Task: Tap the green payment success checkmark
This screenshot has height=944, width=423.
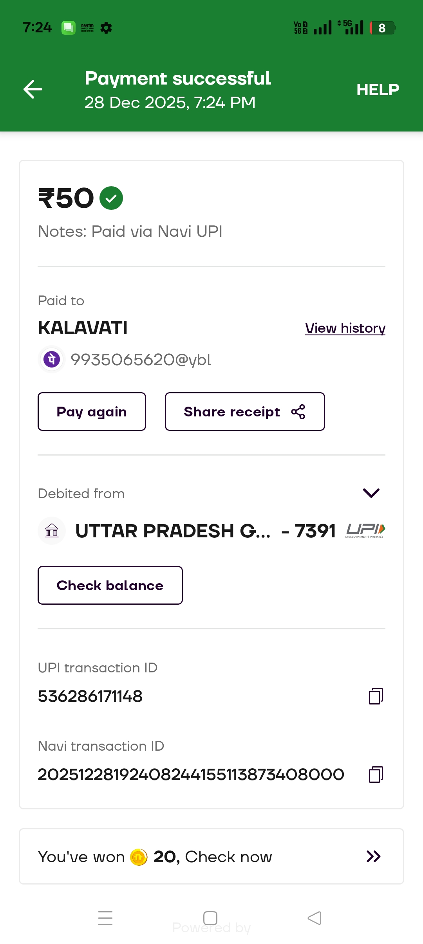Action: coord(111,198)
